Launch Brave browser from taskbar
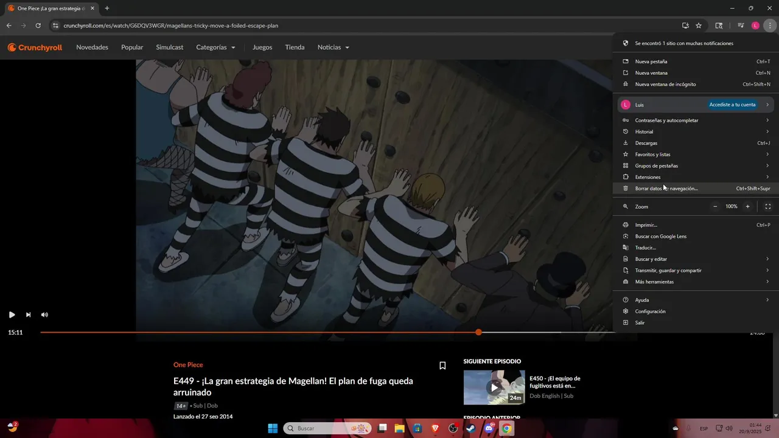 [x=435, y=428]
